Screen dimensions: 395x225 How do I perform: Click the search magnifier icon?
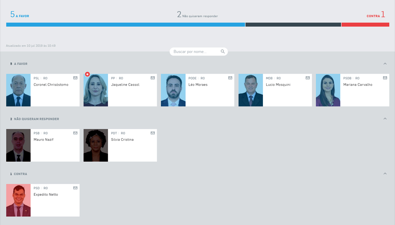pos(223,51)
